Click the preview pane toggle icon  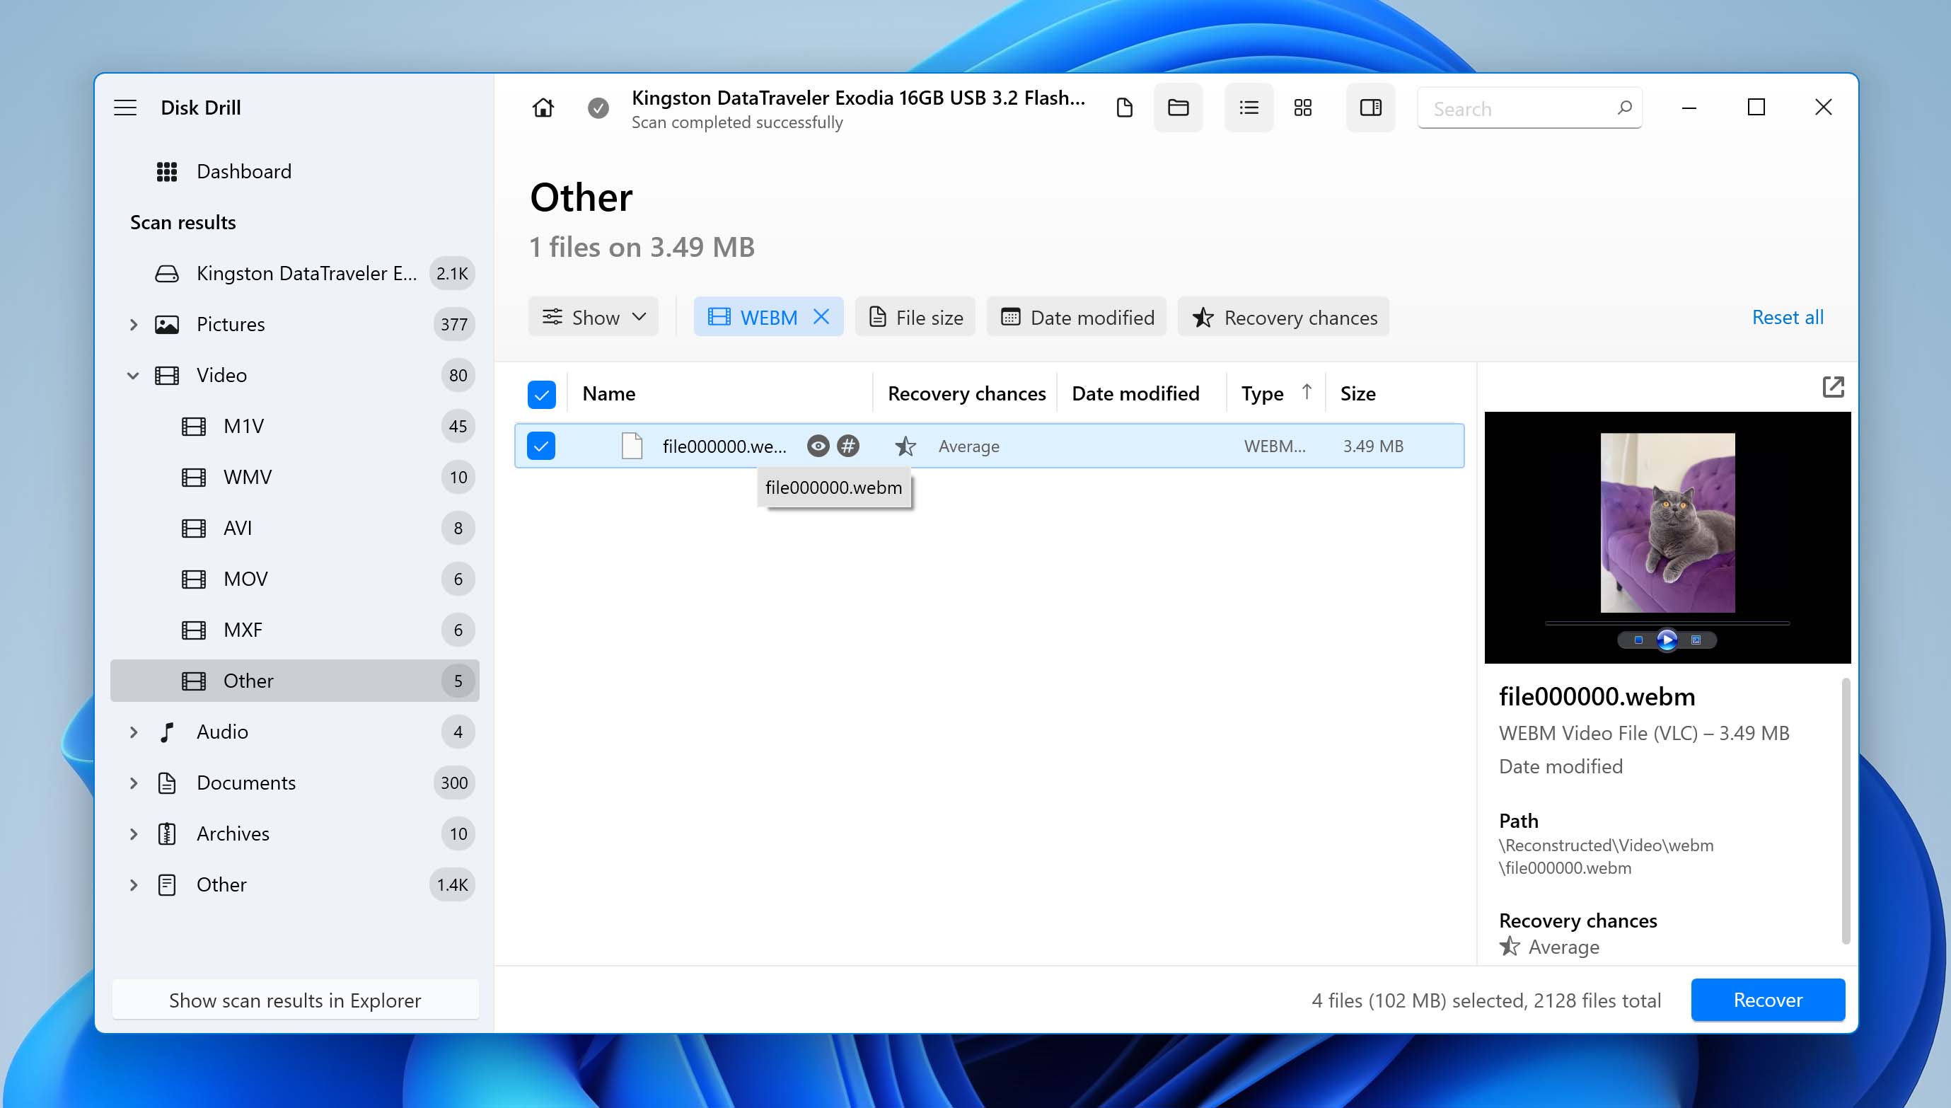(1370, 107)
